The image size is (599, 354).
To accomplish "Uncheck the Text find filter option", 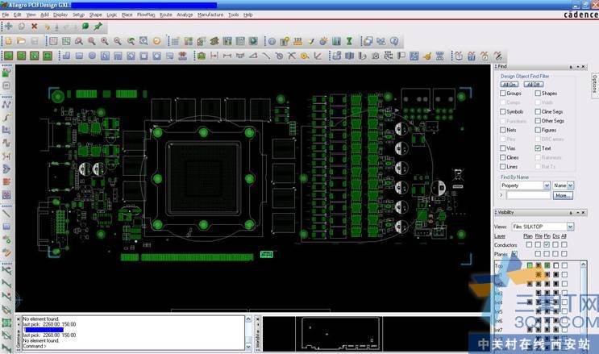I will 538,148.
